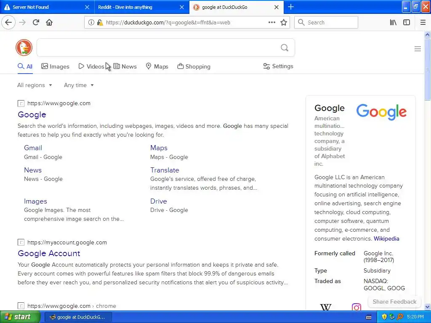The image size is (431, 323).
Task: Open the Wikipedia W profile icon
Action: click(x=326, y=307)
